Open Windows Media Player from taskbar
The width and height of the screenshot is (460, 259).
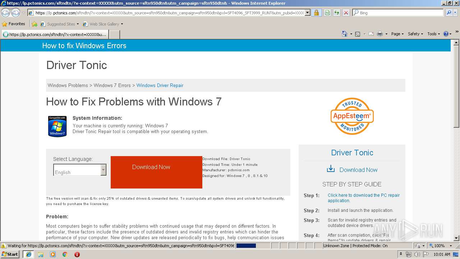pos(53,254)
